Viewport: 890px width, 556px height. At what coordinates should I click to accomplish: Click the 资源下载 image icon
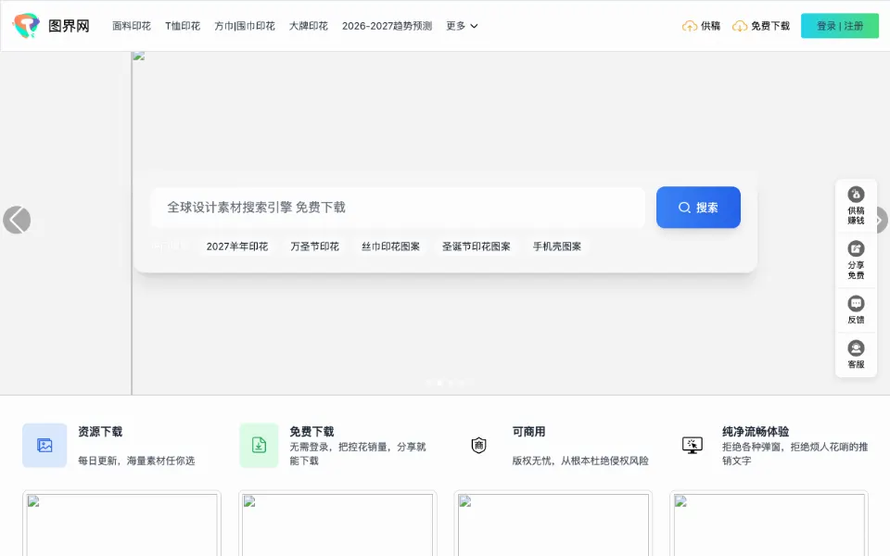(x=44, y=446)
